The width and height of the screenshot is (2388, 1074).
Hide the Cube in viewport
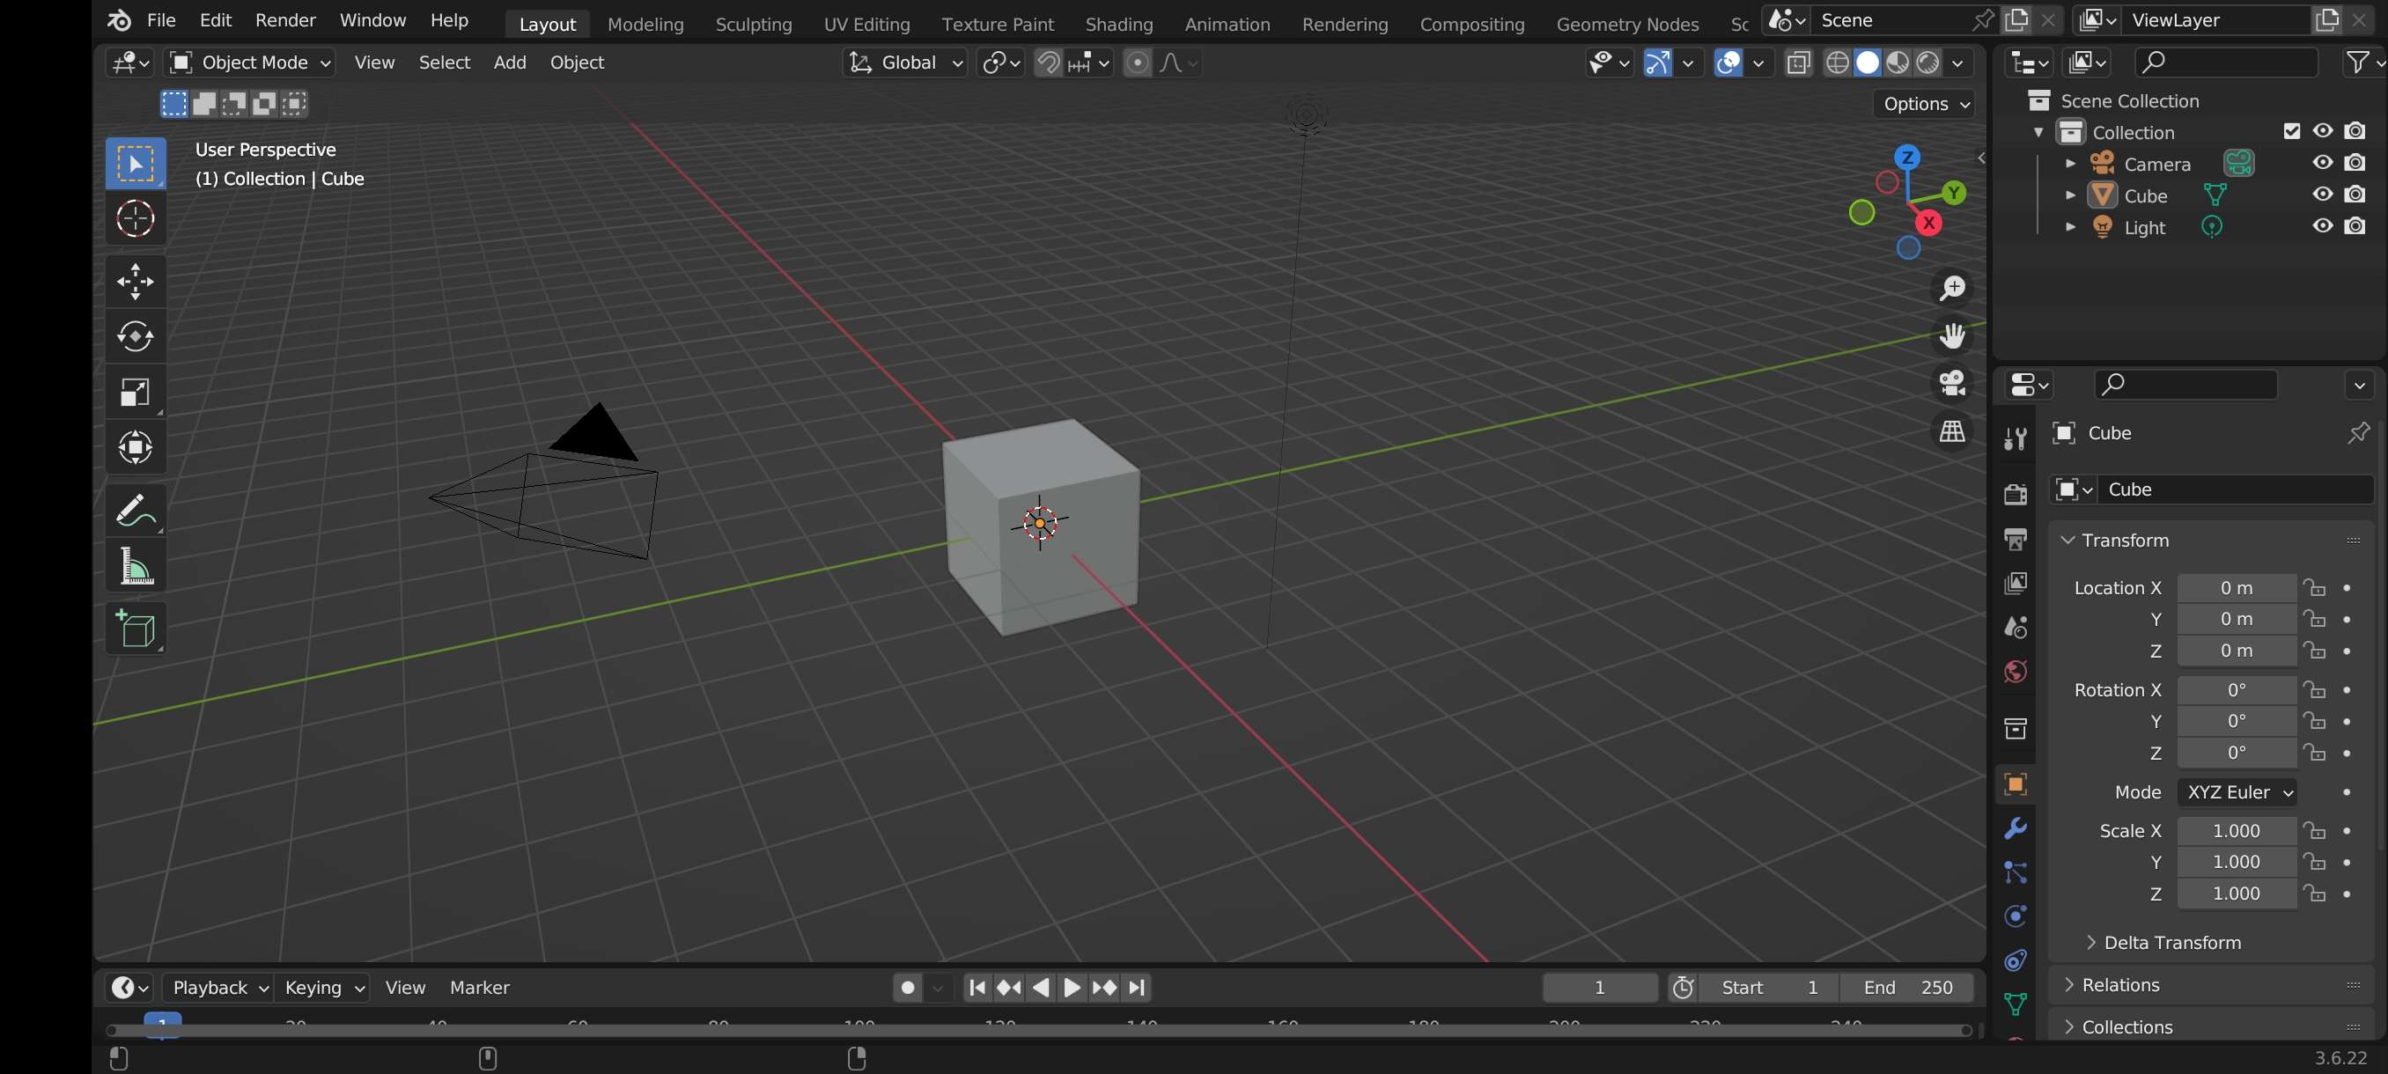click(2321, 195)
